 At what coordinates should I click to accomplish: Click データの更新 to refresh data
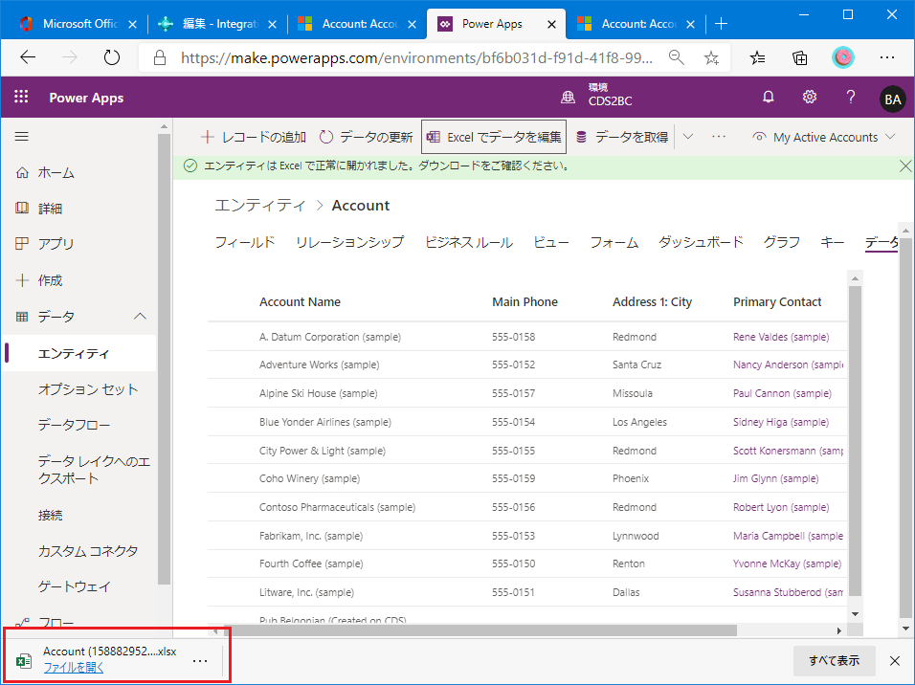367,137
